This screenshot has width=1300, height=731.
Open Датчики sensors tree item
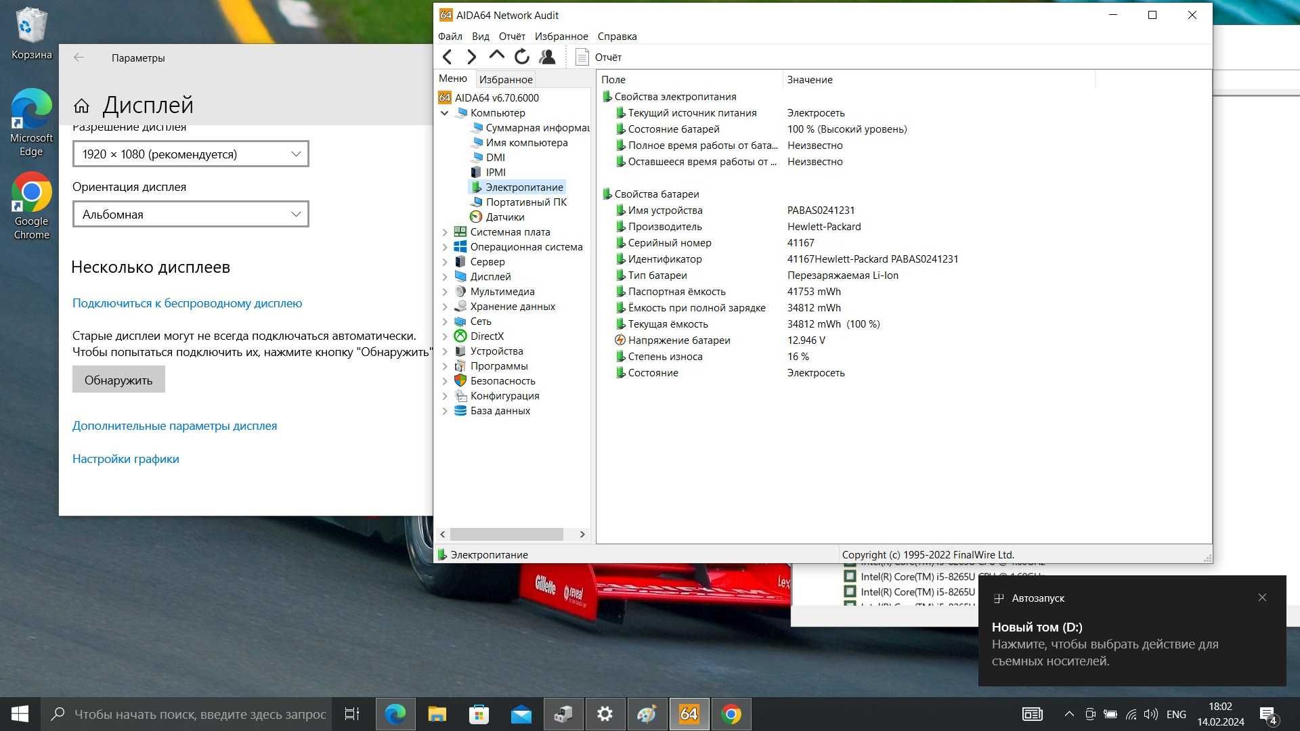[x=498, y=217]
